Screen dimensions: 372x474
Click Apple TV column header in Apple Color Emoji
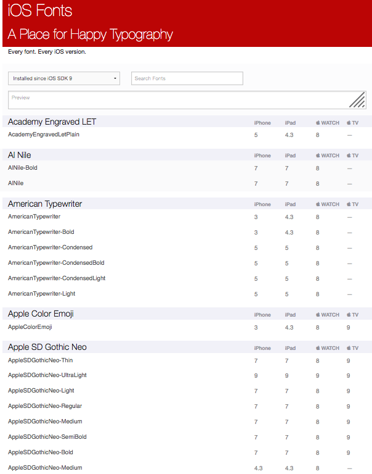tap(352, 315)
